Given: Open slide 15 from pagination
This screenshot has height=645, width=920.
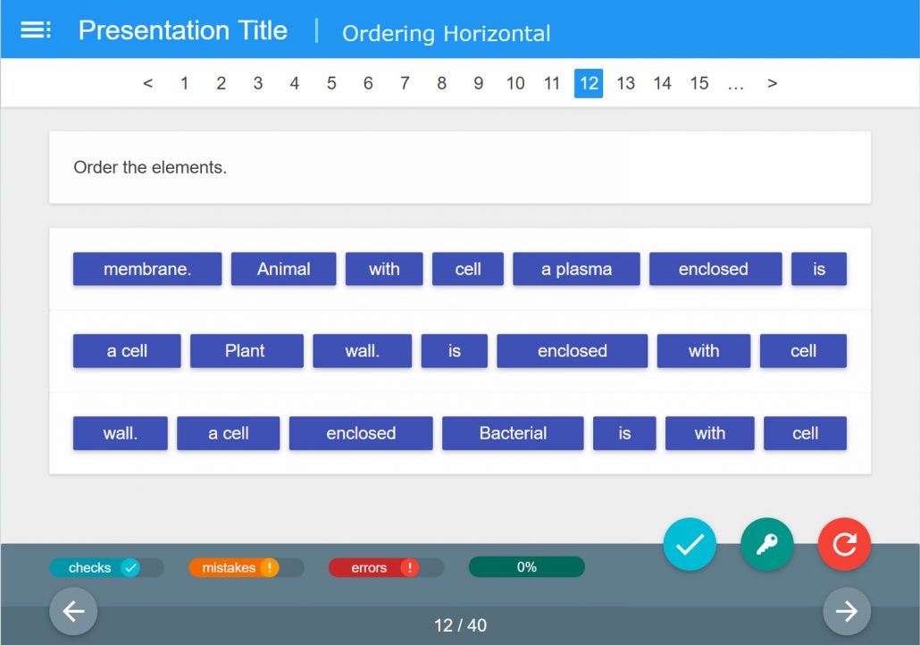Looking at the screenshot, I should point(699,83).
